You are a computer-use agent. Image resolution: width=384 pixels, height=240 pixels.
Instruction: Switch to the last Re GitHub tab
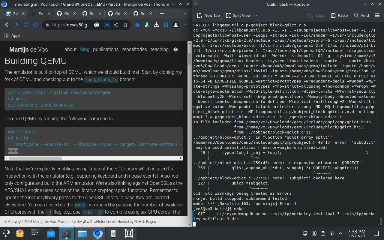139,13
